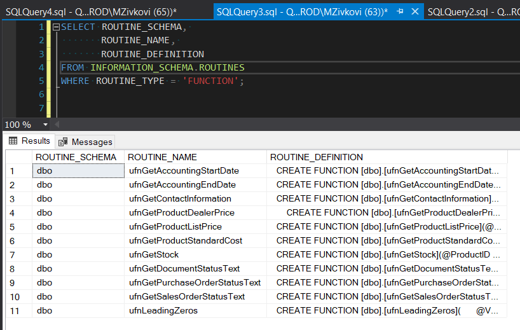Click the dbo cell in row 1
This screenshot has width=520, height=330.
click(x=78, y=171)
